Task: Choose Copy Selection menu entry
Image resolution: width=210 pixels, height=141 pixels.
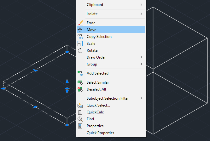Action: coord(111,37)
